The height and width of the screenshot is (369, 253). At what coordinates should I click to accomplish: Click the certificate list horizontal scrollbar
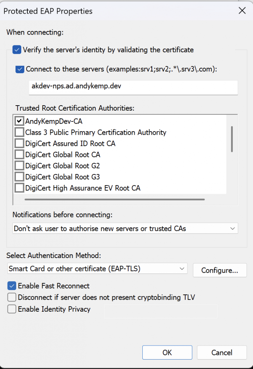[x=115, y=199]
